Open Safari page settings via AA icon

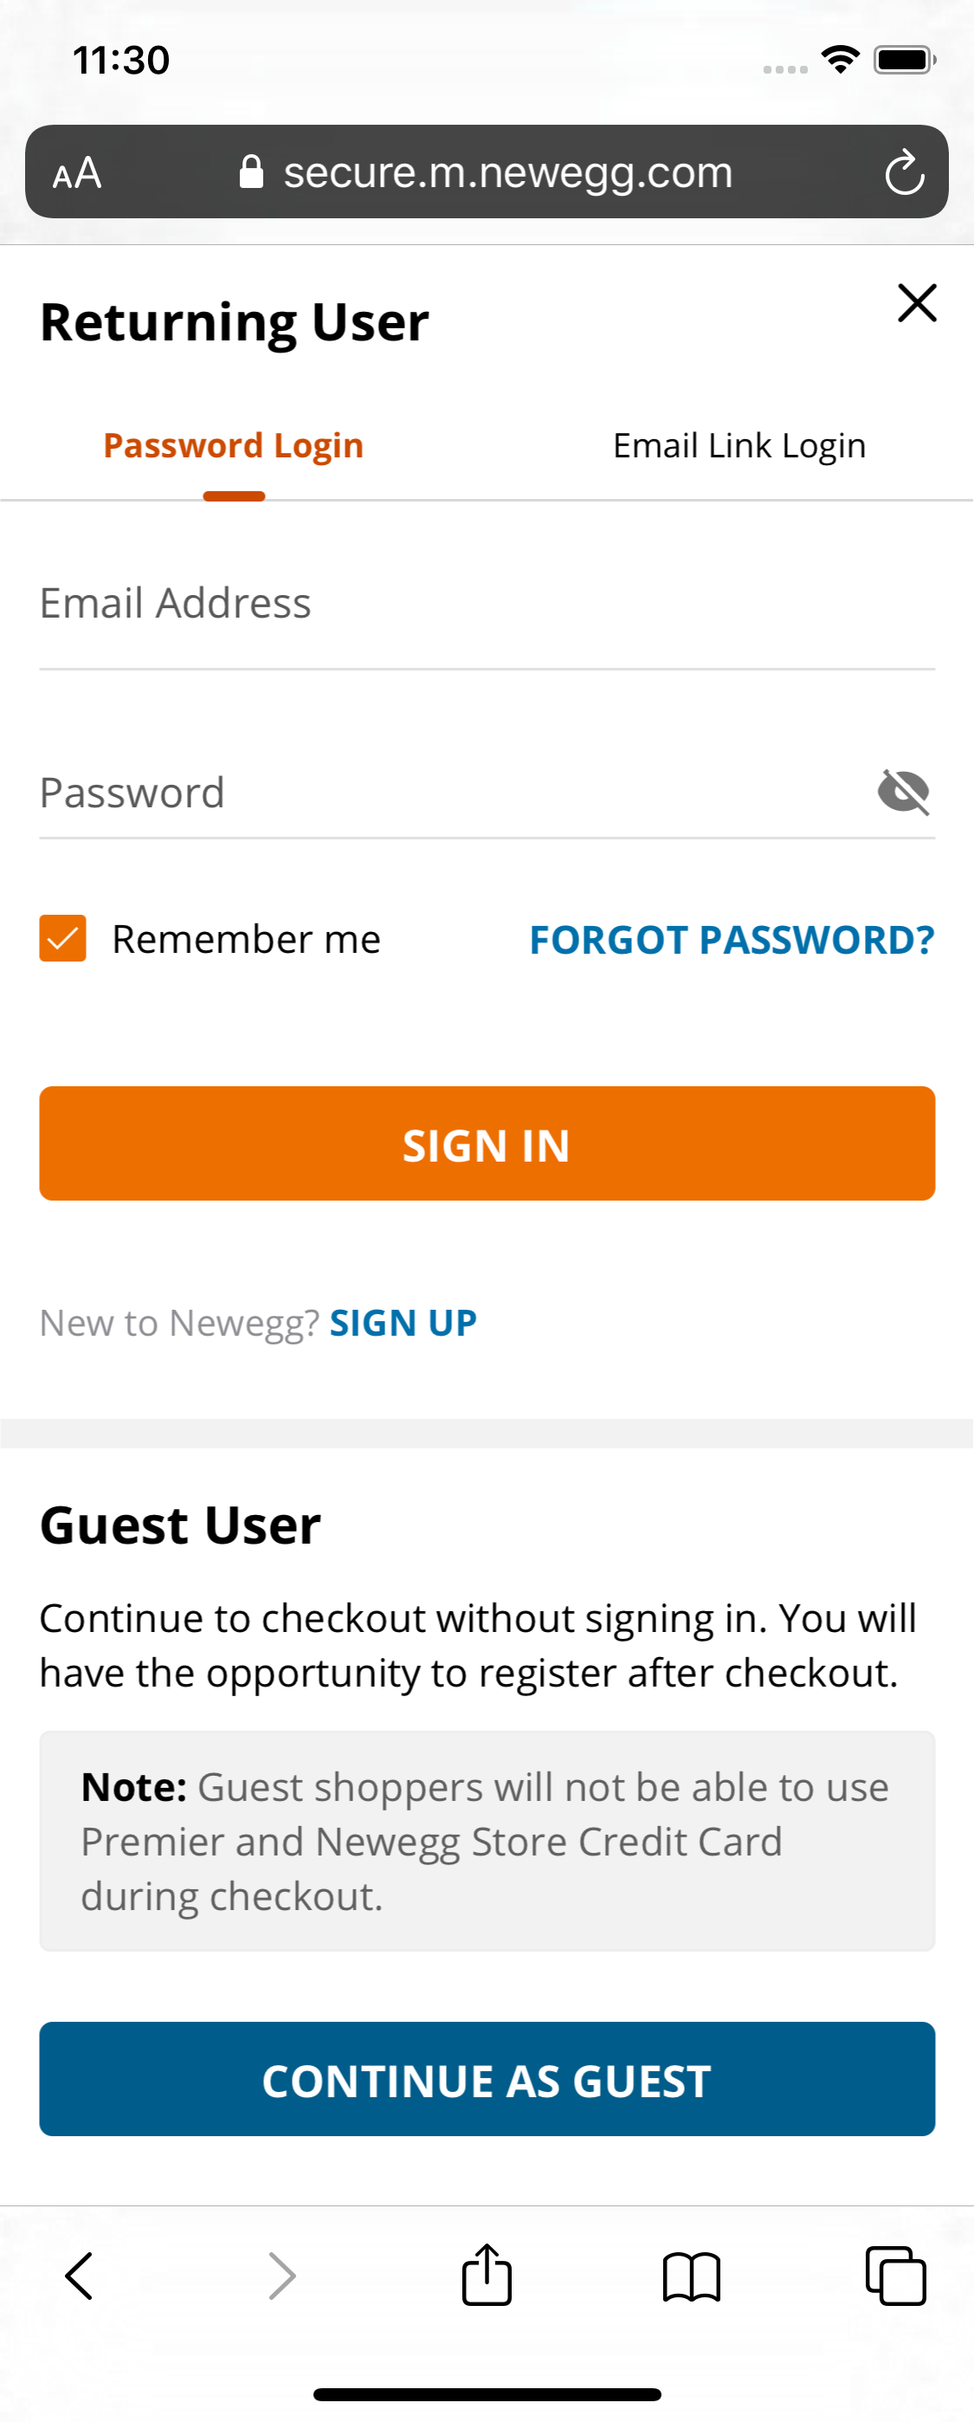click(x=77, y=172)
